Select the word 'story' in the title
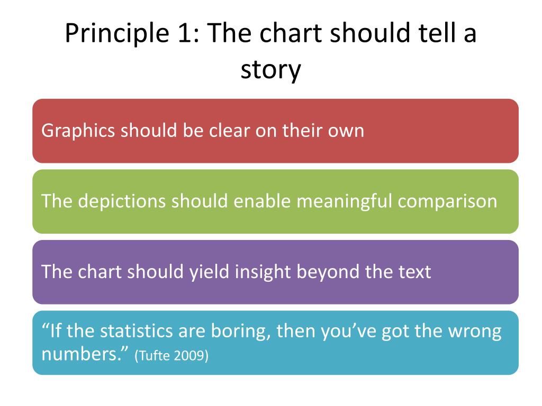The height and width of the screenshot is (406, 542). pyautogui.click(x=270, y=70)
